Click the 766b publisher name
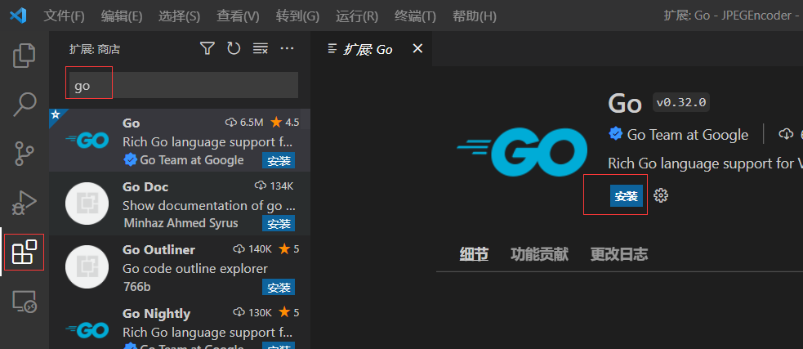The width and height of the screenshot is (803, 349). (137, 287)
